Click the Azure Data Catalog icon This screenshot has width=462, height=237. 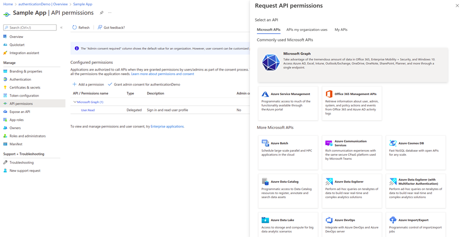coord(265,181)
